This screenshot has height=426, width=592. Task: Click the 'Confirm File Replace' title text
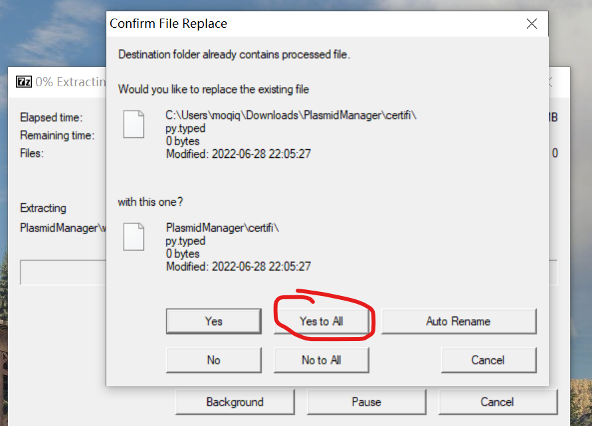coord(168,24)
